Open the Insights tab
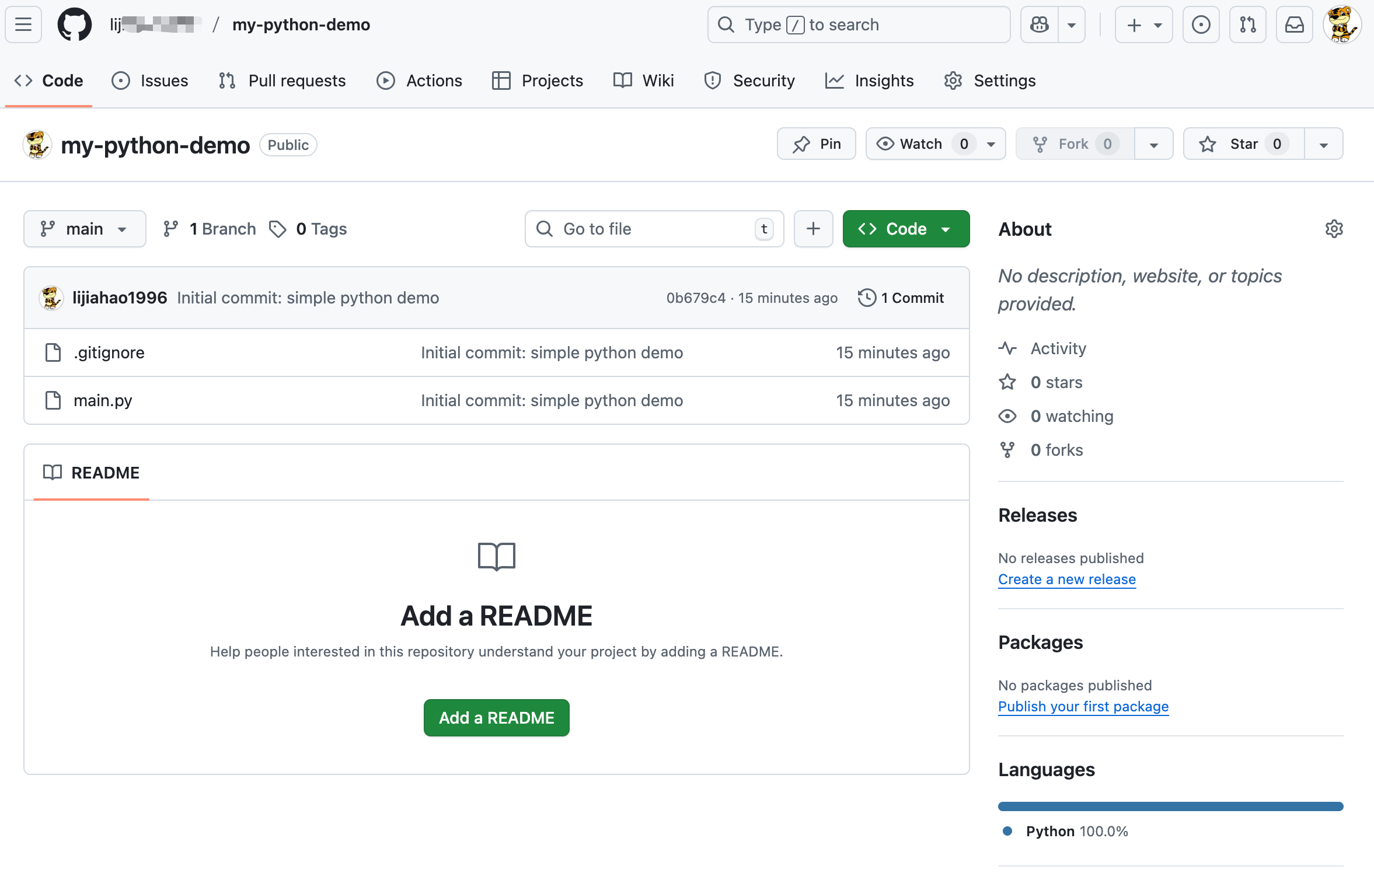The width and height of the screenshot is (1374, 873). (x=870, y=81)
